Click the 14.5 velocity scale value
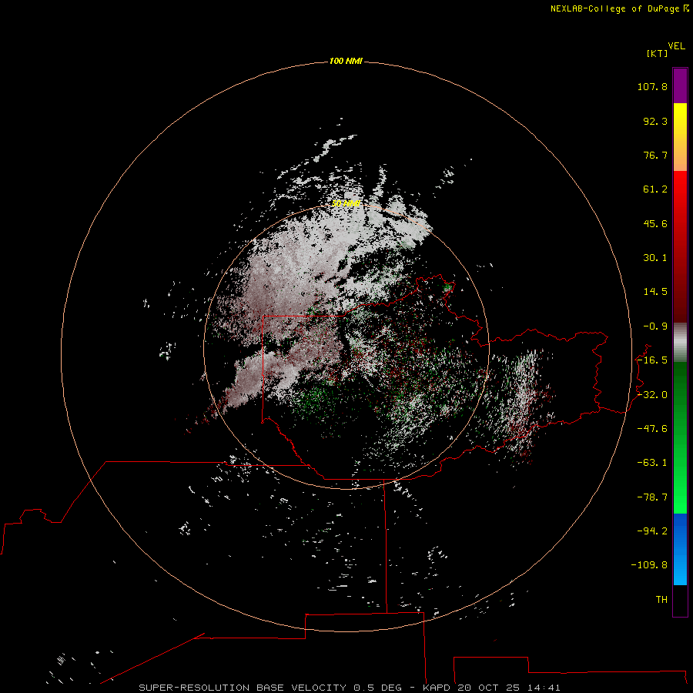 click(655, 292)
